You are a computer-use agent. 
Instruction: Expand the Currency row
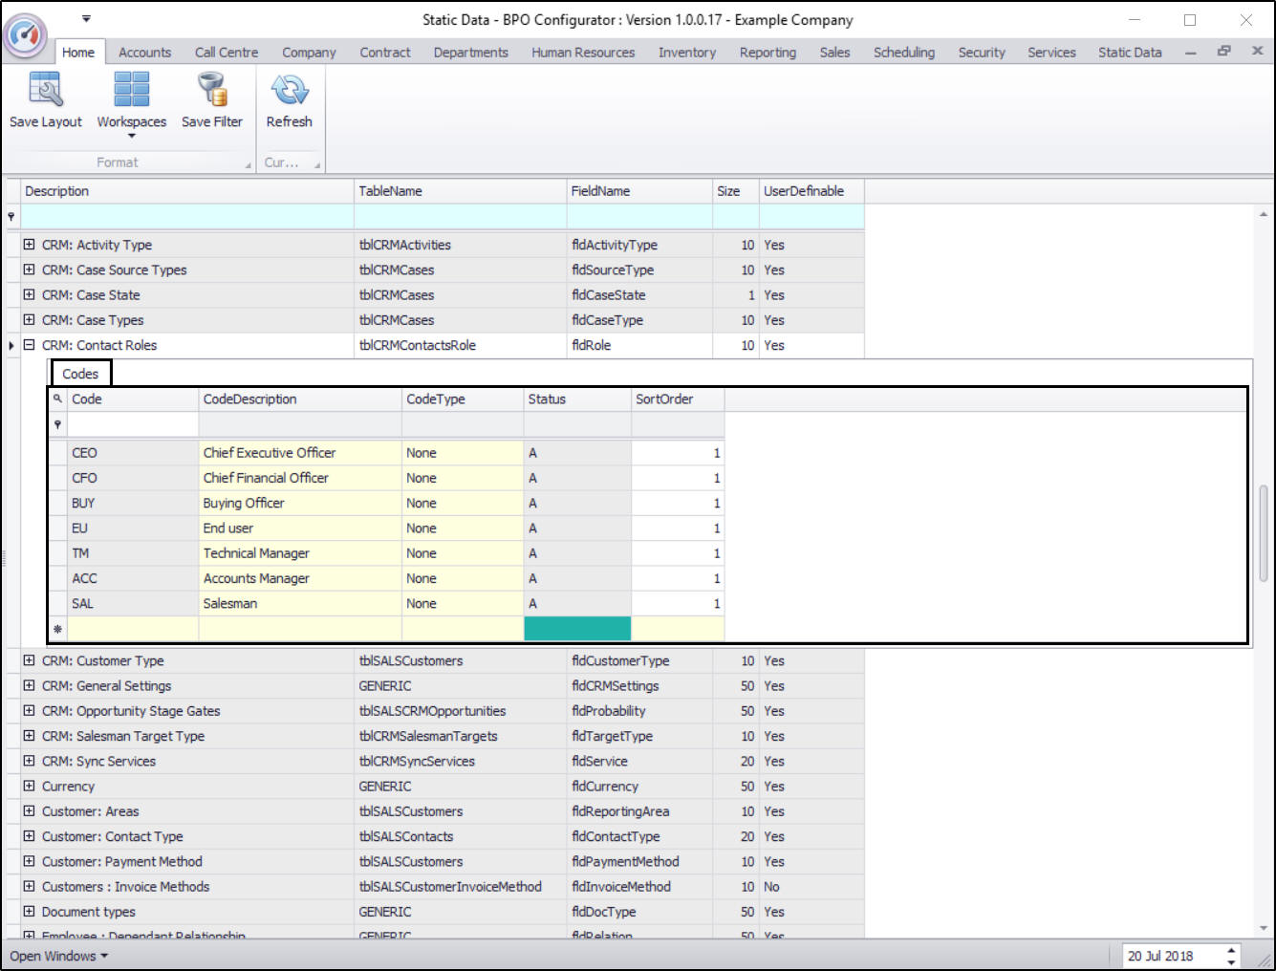click(x=29, y=787)
